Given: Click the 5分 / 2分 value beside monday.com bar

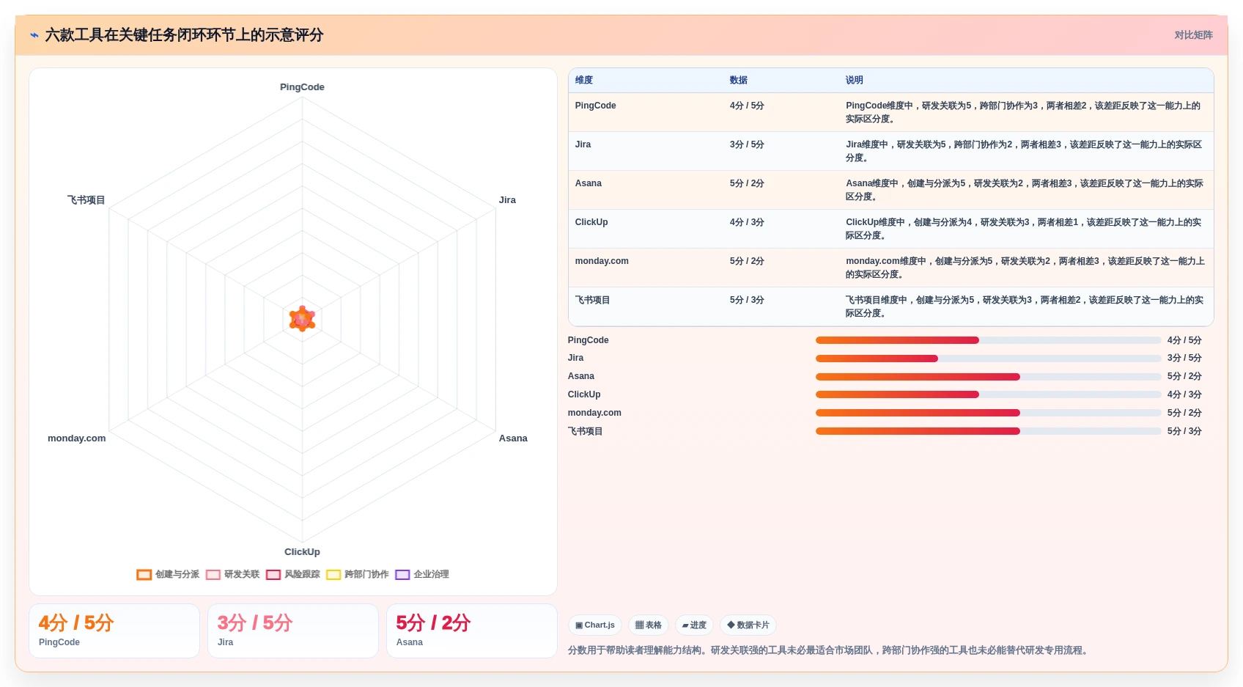Looking at the screenshot, I should [1184, 413].
